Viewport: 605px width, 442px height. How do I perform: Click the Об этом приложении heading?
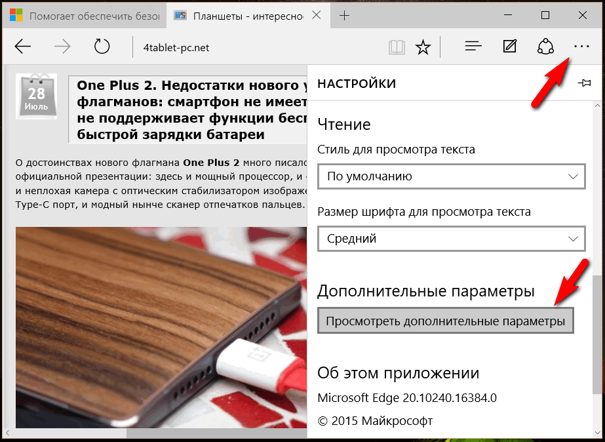tap(398, 373)
